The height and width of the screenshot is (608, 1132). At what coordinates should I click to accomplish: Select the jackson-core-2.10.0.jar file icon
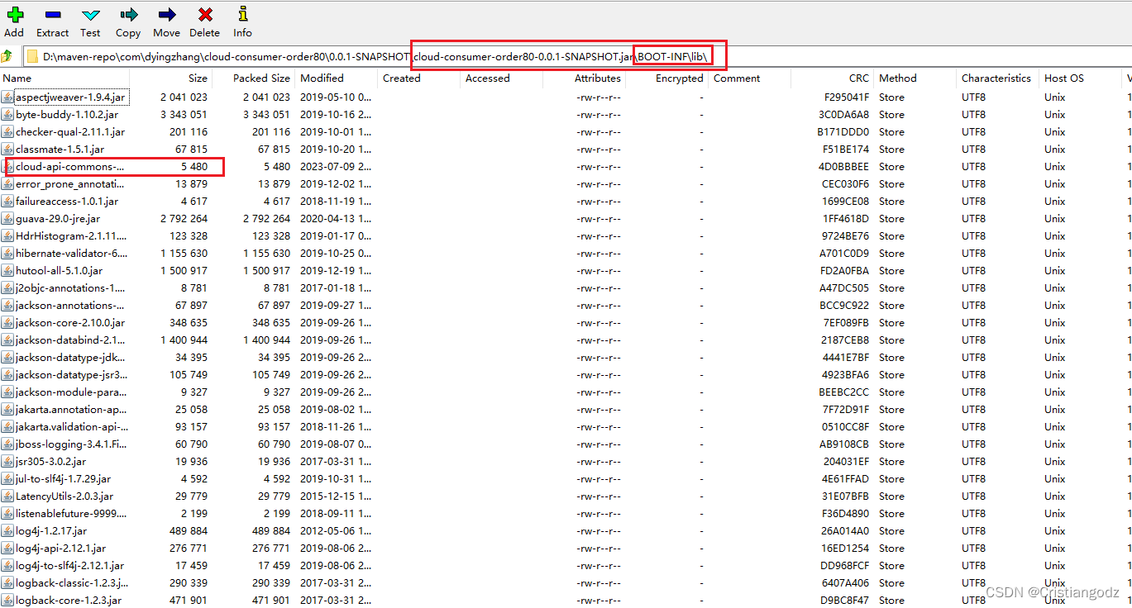click(7, 323)
